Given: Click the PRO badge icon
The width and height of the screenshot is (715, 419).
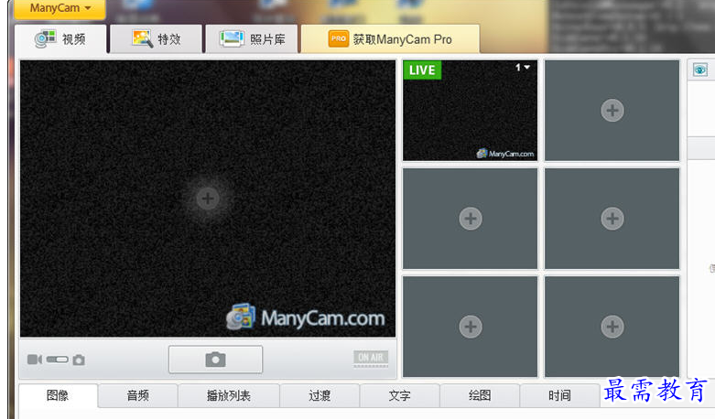Looking at the screenshot, I should pos(339,39).
